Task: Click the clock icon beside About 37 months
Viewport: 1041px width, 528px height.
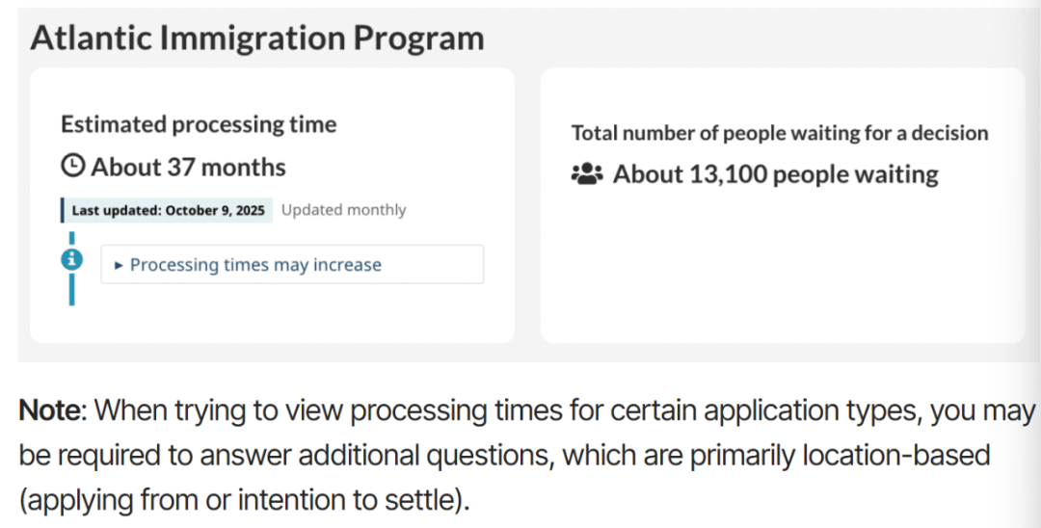Action: click(x=73, y=167)
